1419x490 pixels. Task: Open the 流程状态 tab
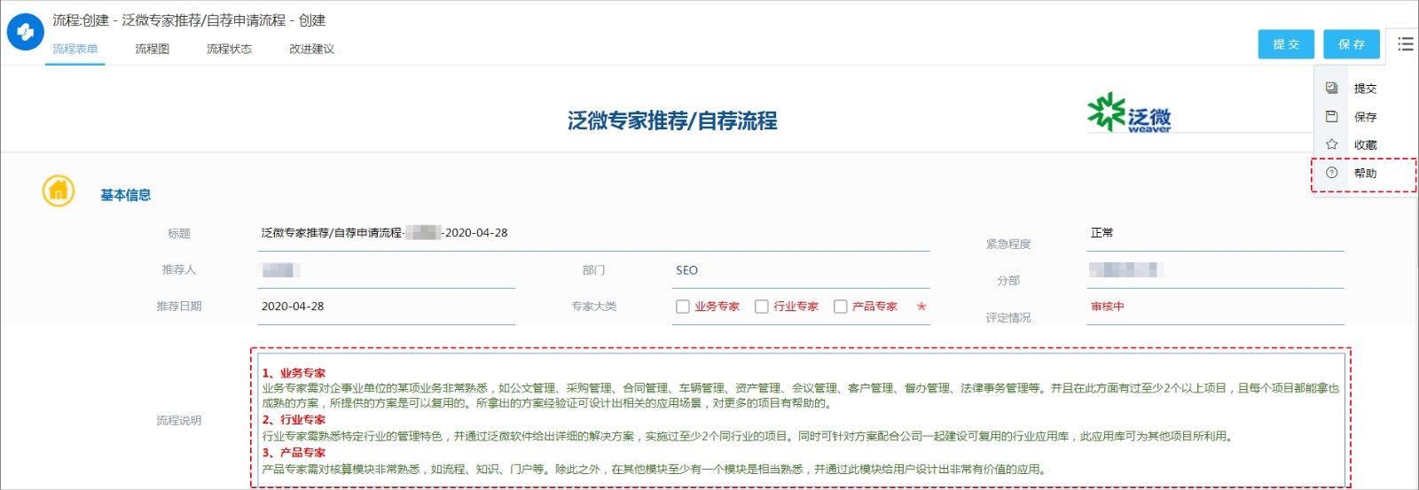(x=229, y=49)
